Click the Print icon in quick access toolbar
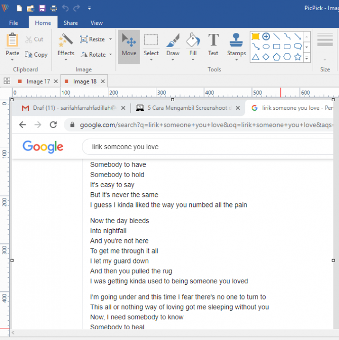 point(54,8)
